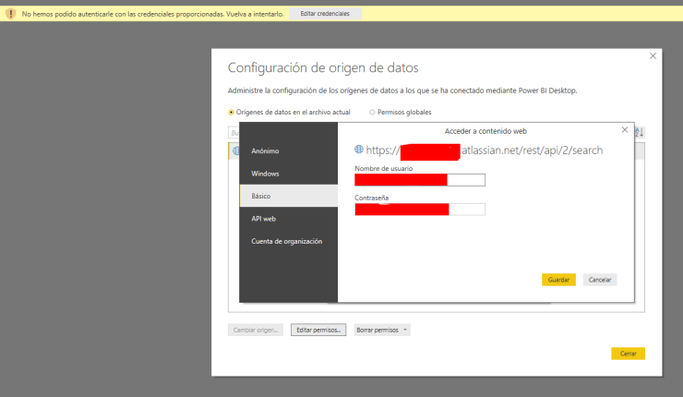Viewport: 683px width, 397px height.
Task: Click the globe icon beside the URL
Action: [x=359, y=150]
